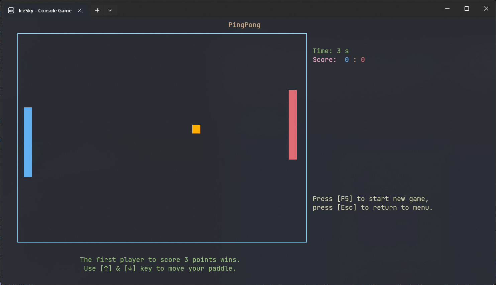
Task: Close the IceSky - Console Game tab
Action: tap(80, 10)
